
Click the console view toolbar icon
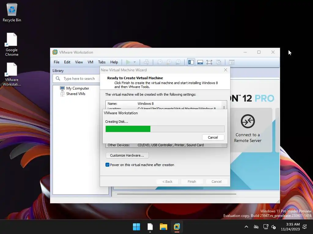point(232,62)
